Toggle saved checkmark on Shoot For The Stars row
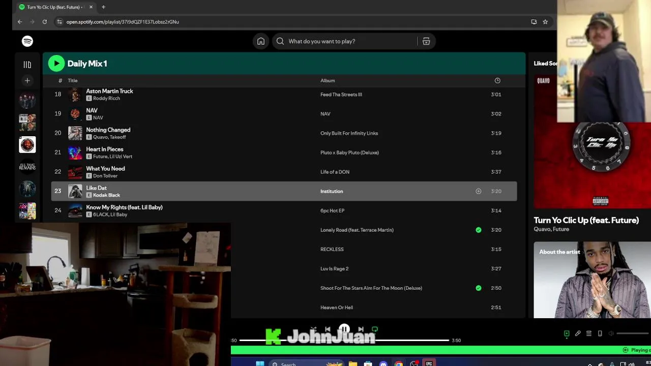This screenshot has height=366, width=651. [x=478, y=288]
